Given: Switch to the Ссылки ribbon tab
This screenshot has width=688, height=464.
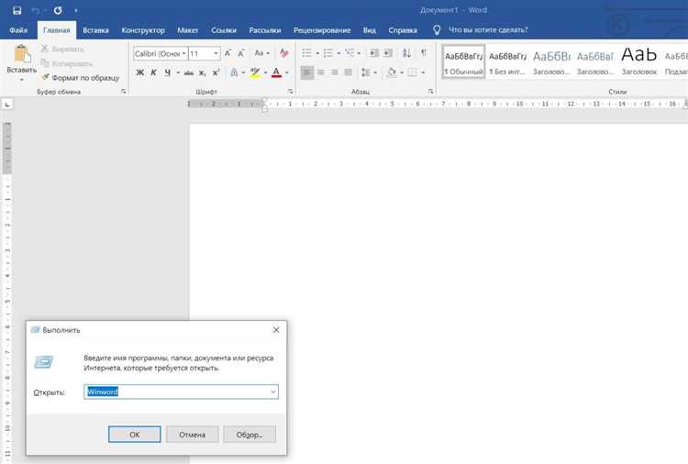Looking at the screenshot, I should coord(224,30).
